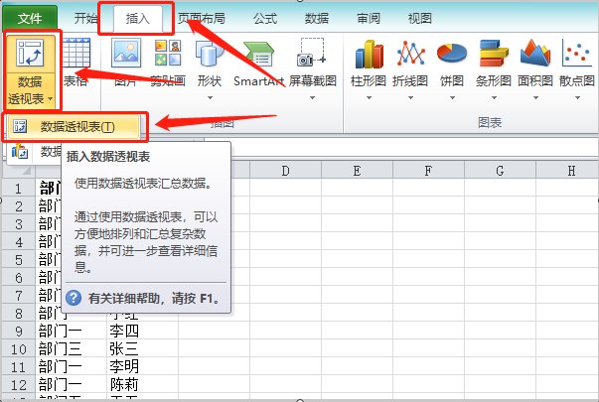
Task: Open the 数据透视表 button's dropdown arrow
Action: (x=50, y=99)
